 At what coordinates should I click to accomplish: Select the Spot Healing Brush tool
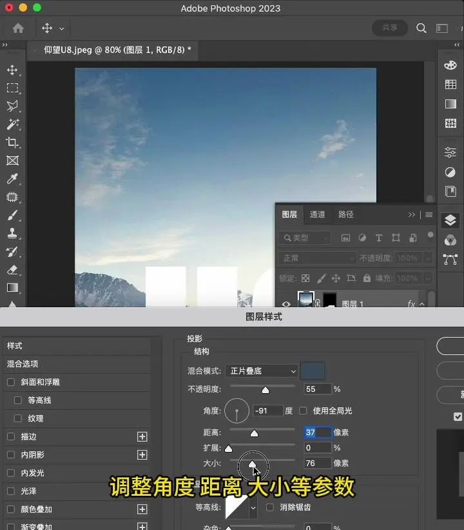click(x=12, y=197)
